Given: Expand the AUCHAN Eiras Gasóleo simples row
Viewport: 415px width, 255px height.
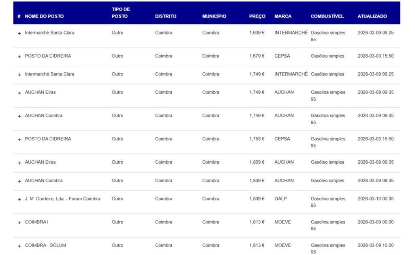Looking at the screenshot, I should (19, 163).
